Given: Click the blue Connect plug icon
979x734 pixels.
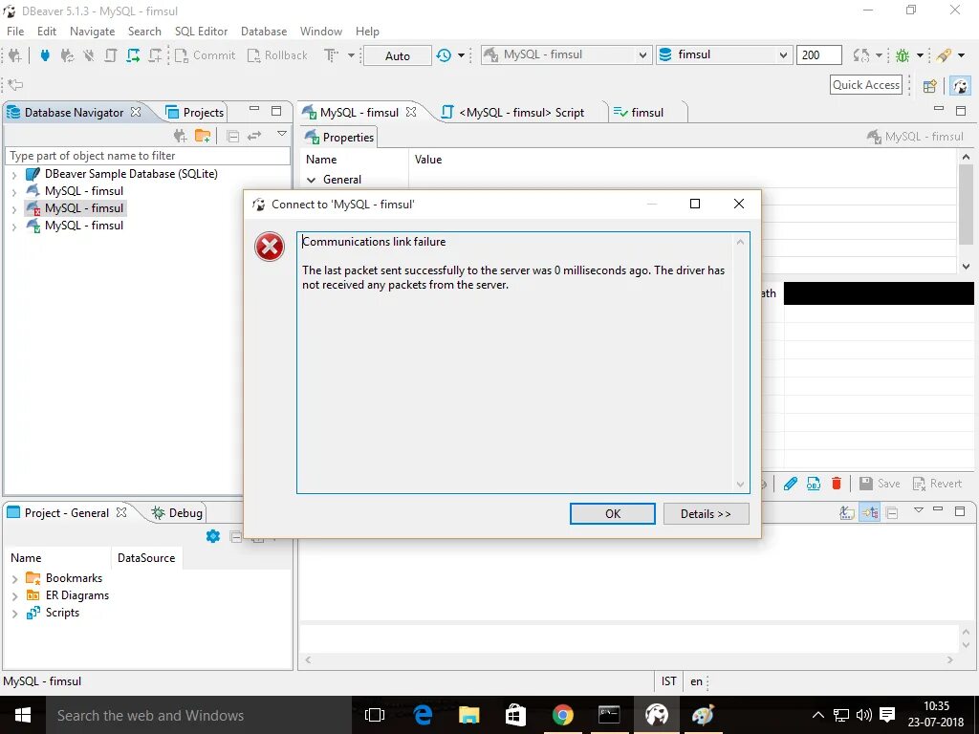Looking at the screenshot, I should coord(45,54).
